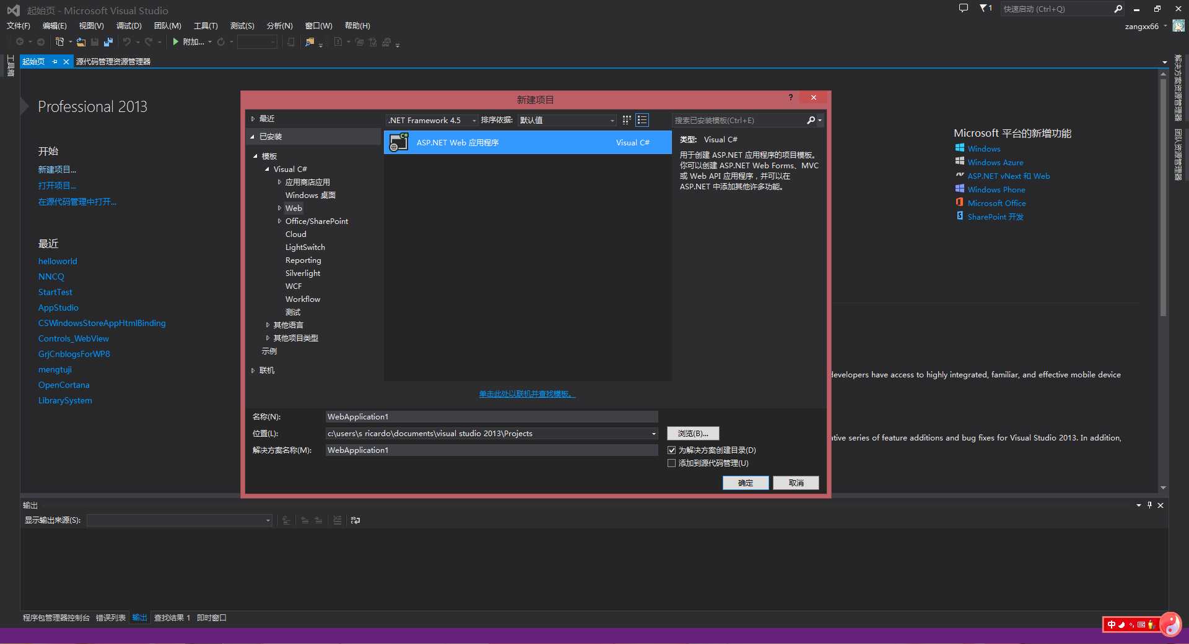Open the 工具(T) menu
Viewport: 1189px width, 644px height.
click(206, 25)
